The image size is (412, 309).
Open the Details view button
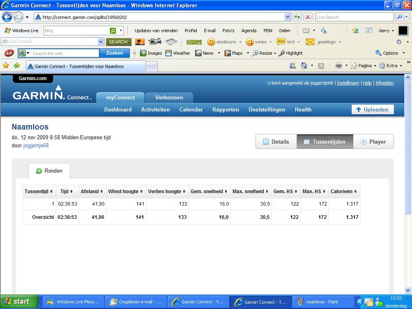(x=276, y=142)
